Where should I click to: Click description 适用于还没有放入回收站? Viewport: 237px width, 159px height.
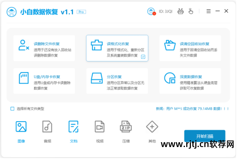[x=52, y=50]
